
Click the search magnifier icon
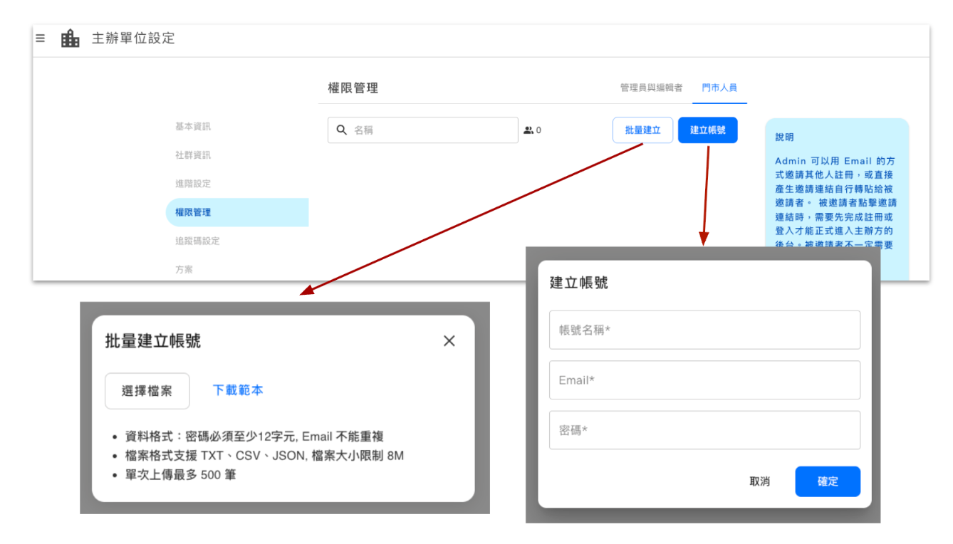tap(342, 130)
